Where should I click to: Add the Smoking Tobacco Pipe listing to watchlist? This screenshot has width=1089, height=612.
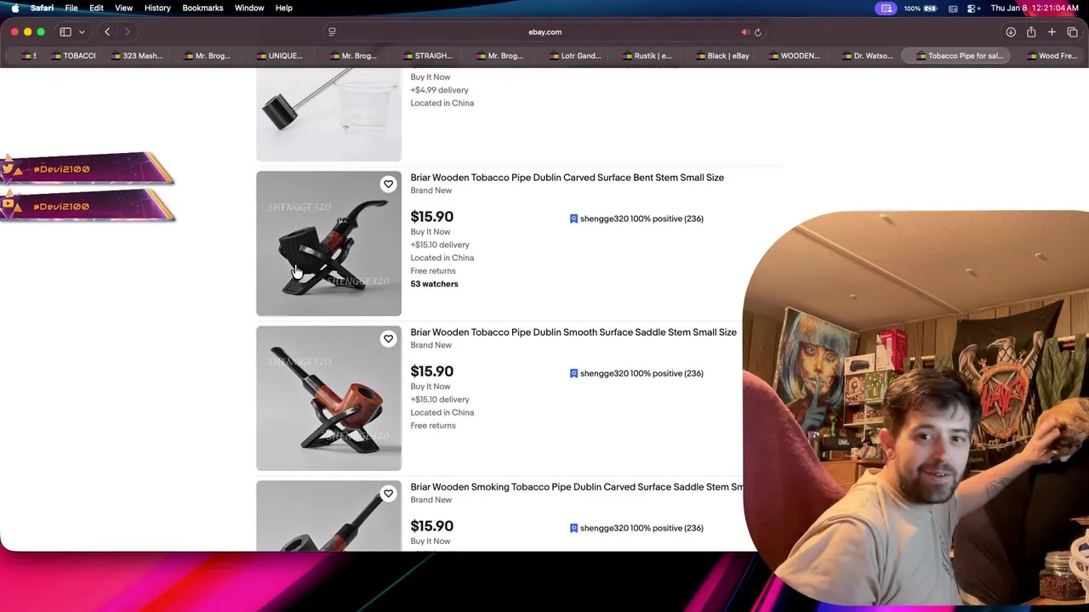click(388, 494)
